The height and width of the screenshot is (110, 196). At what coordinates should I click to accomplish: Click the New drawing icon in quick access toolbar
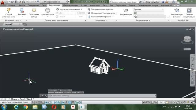pos(9,2)
